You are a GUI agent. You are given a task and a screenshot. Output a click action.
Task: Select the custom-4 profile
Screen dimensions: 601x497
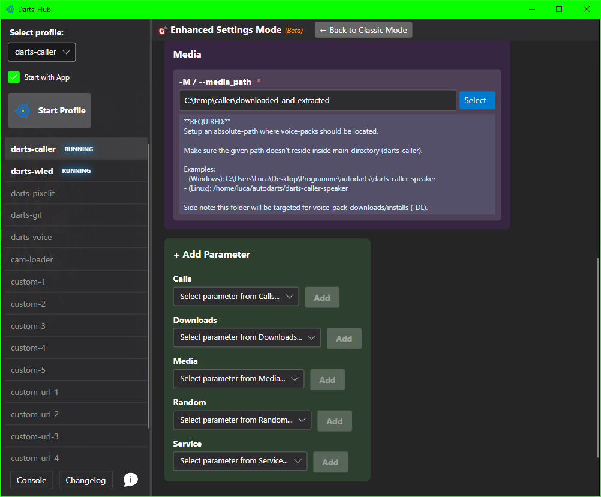76,348
